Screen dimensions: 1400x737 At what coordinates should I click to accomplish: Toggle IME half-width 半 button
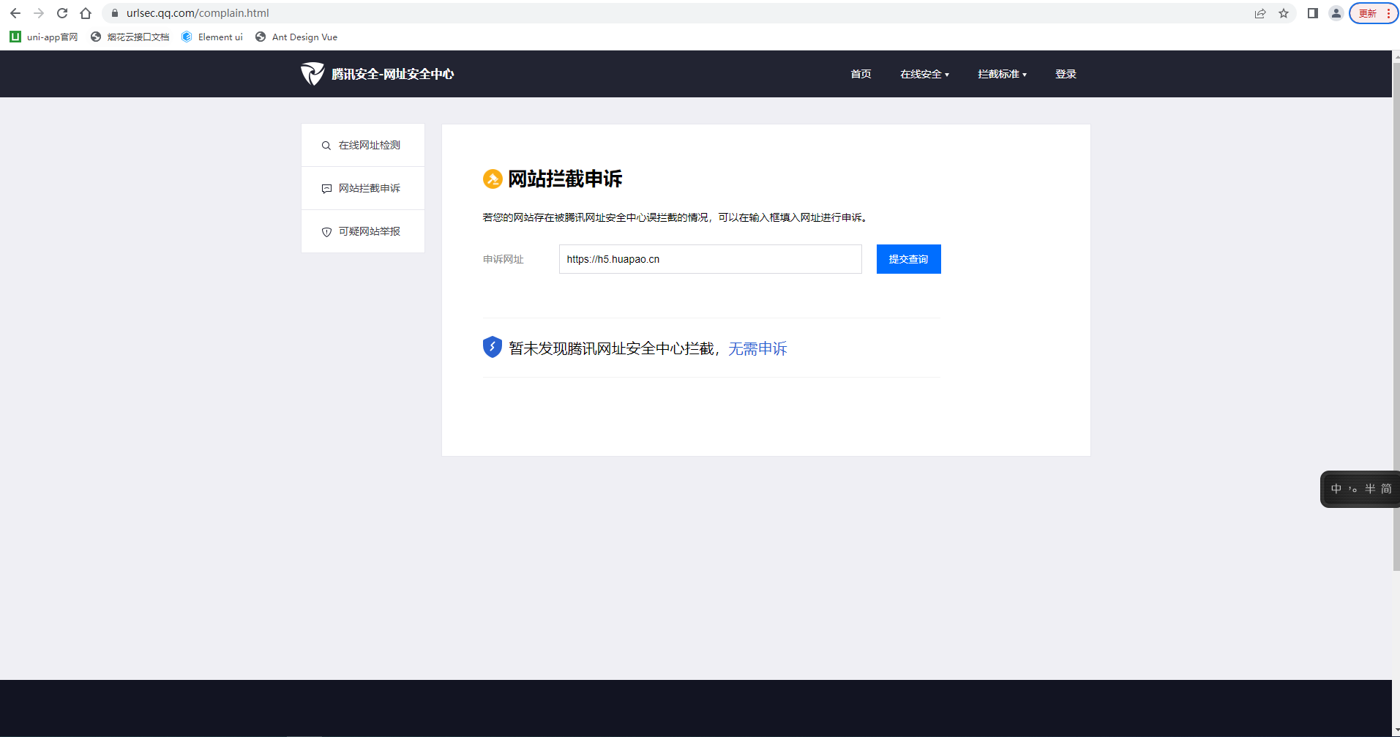(x=1370, y=489)
